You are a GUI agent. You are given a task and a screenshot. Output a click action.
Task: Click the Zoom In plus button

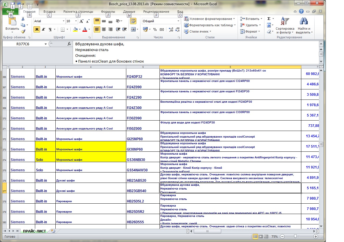click(316, 237)
